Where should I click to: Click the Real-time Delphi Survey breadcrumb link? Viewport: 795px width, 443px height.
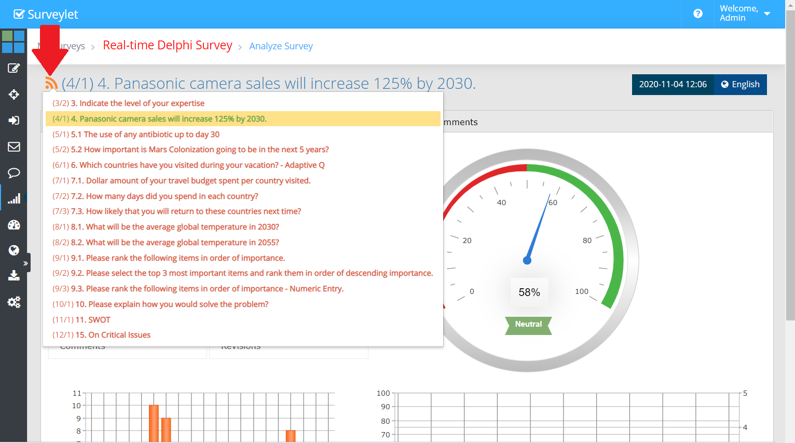(x=168, y=46)
